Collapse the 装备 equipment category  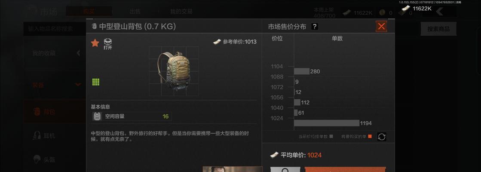coord(78,85)
